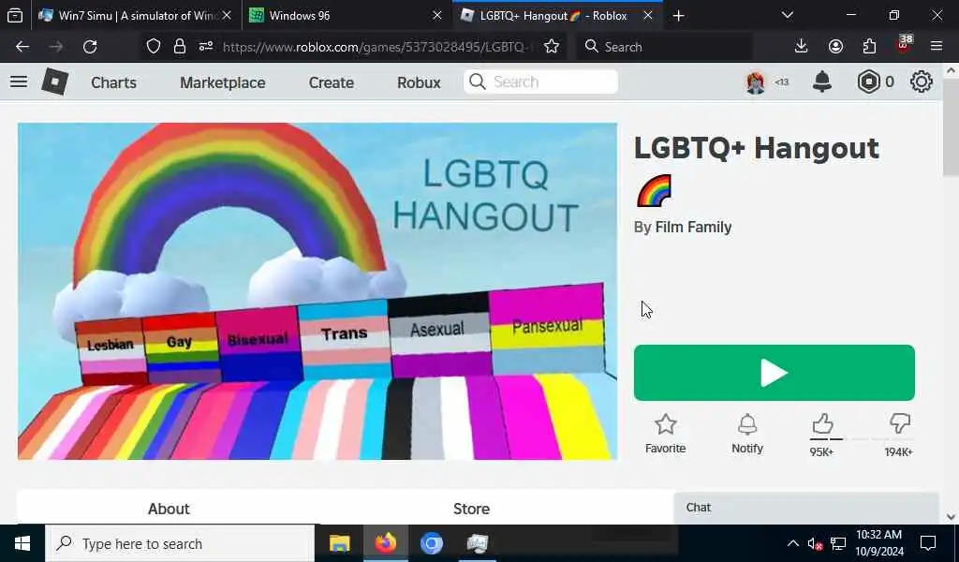Click the page vertical scrollbar thumb
This screenshot has height=562, width=959.
click(951, 127)
